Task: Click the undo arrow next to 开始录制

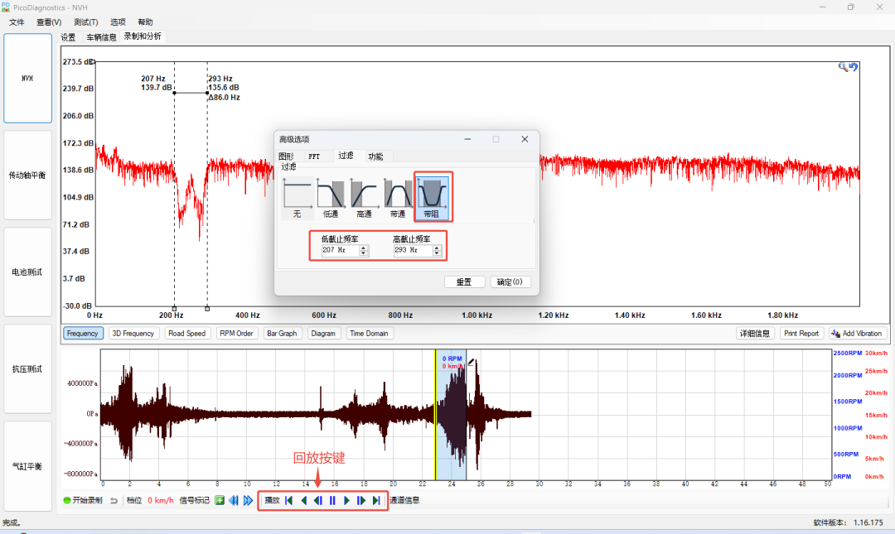Action: (114, 500)
